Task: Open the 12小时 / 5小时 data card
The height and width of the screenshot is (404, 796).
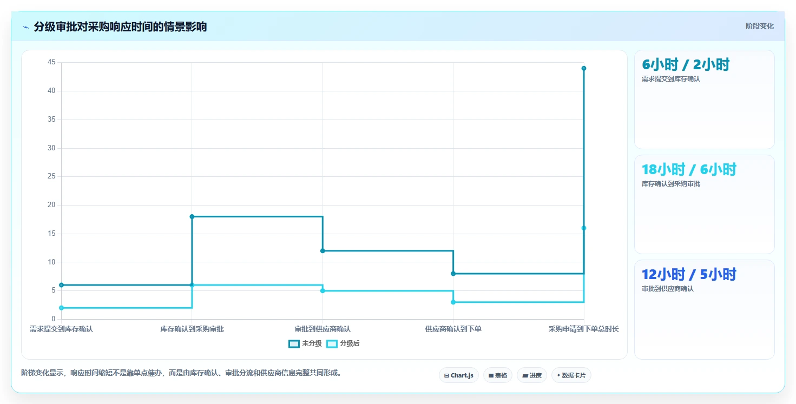Action: click(704, 309)
